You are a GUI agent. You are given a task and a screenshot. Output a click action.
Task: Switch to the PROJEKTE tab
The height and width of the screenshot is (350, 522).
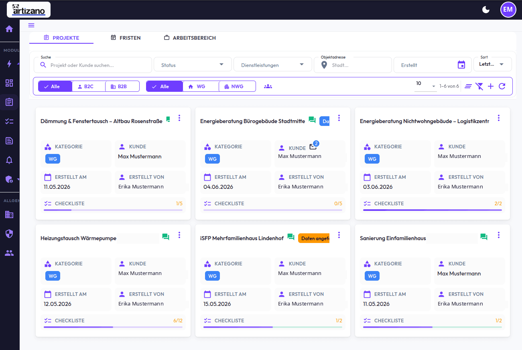61,38
